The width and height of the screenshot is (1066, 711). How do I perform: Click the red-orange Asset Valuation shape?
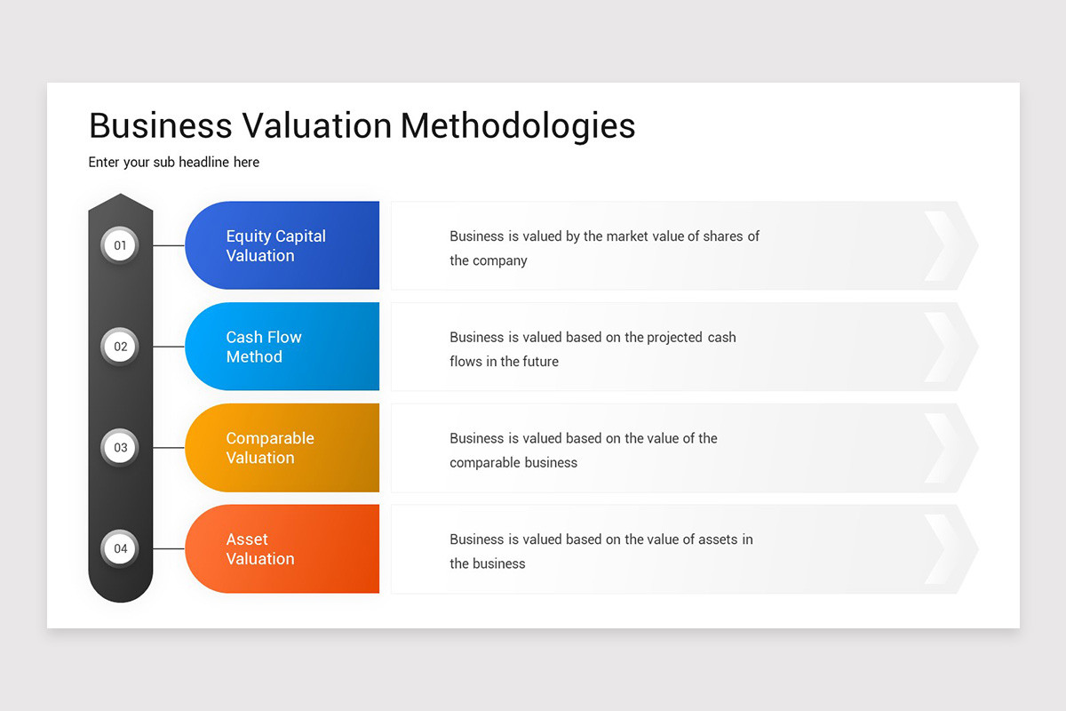coord(282,549)
